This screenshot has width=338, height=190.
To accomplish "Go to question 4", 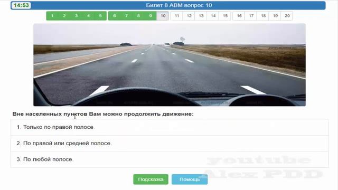I will 88,16.
